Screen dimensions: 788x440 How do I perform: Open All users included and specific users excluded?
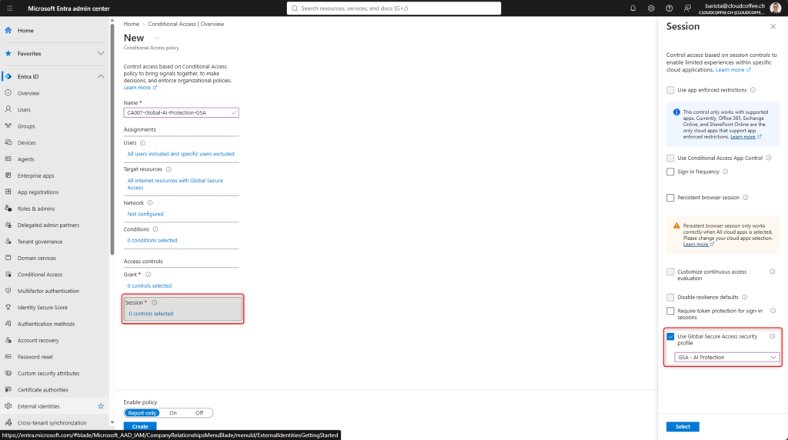point(180,154)
